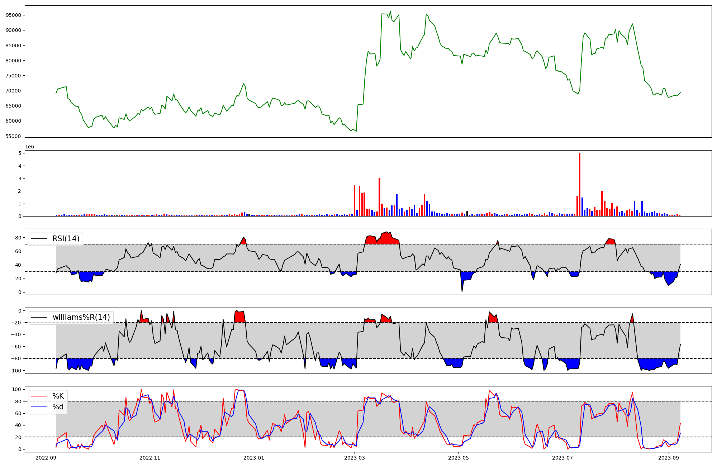Click the 2023-07 x-axis date label
This screenshot has height=466, width=717.
point(562,458)
